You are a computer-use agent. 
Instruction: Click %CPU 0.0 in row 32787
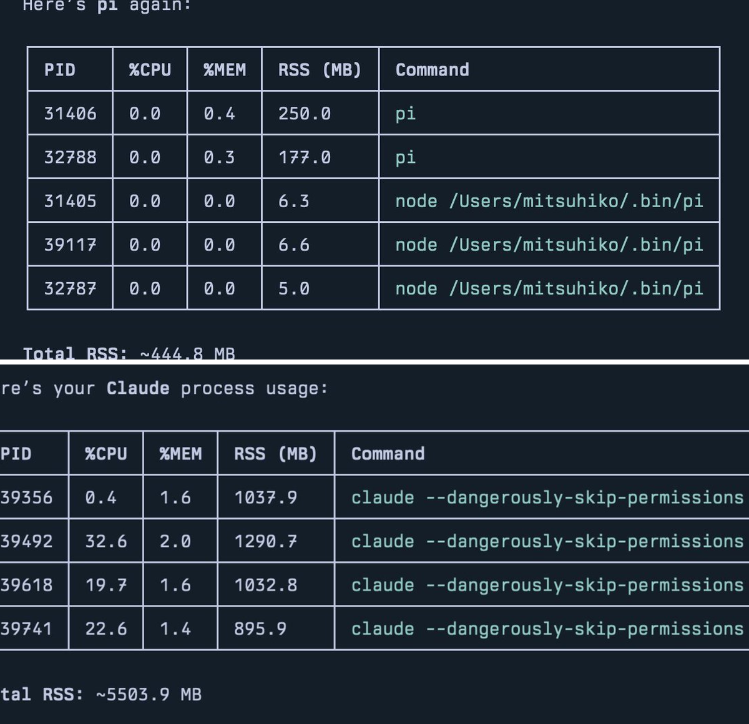(145, 288)
